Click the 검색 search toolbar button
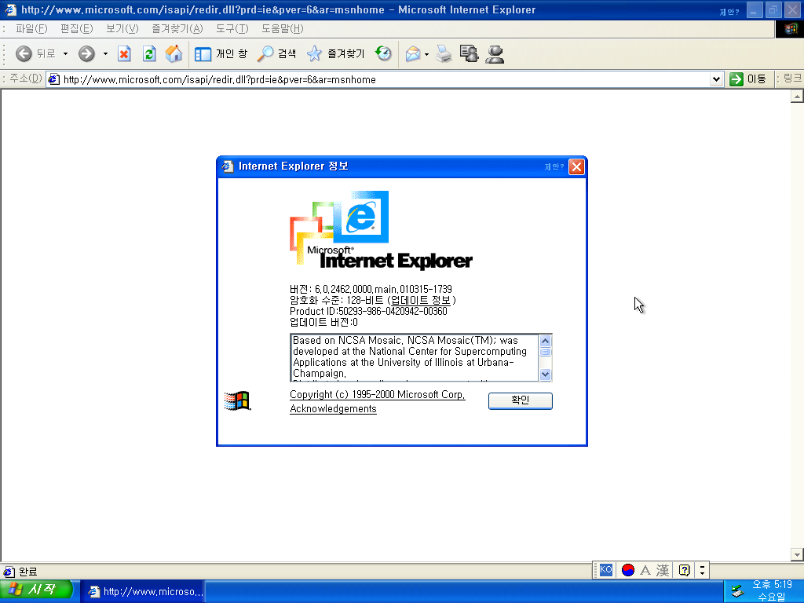The width and height of the screenshot is (804, 603). pos(277,53)
